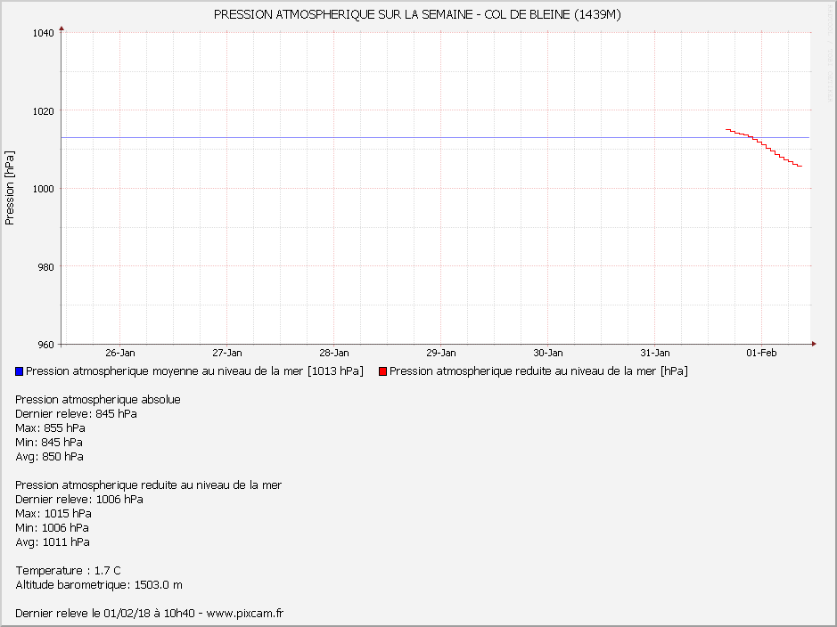Click the legend text for mean pressure 1013 hPa
The width and height of the screenshot is (837, 627).
coord(194,371)
